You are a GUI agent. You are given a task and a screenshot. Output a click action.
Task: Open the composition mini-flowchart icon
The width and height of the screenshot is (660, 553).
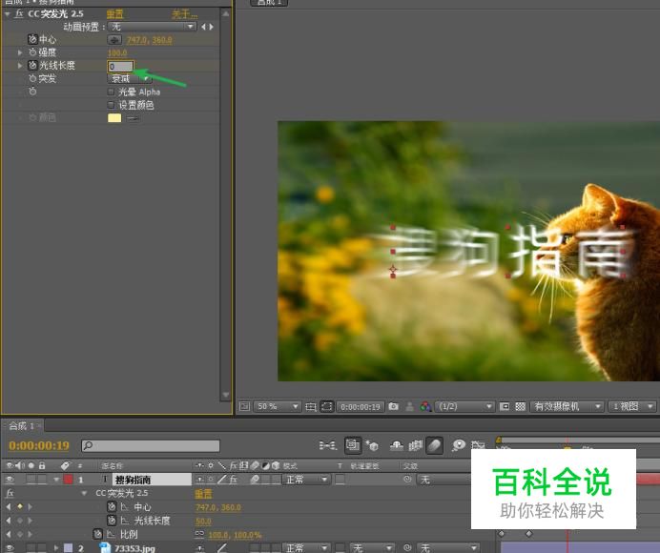click(327, 445)
